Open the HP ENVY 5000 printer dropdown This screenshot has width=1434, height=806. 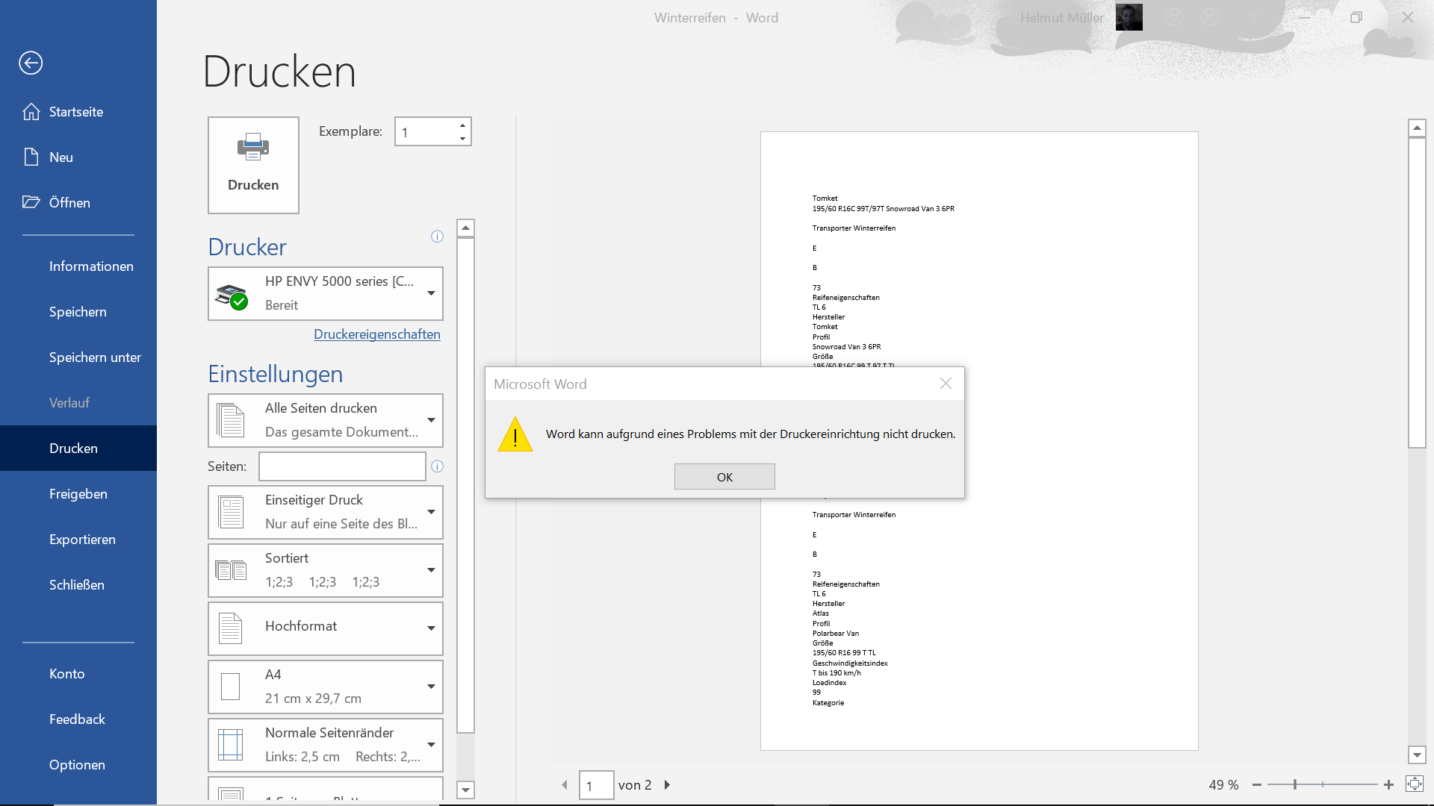(x=431, y=293)
